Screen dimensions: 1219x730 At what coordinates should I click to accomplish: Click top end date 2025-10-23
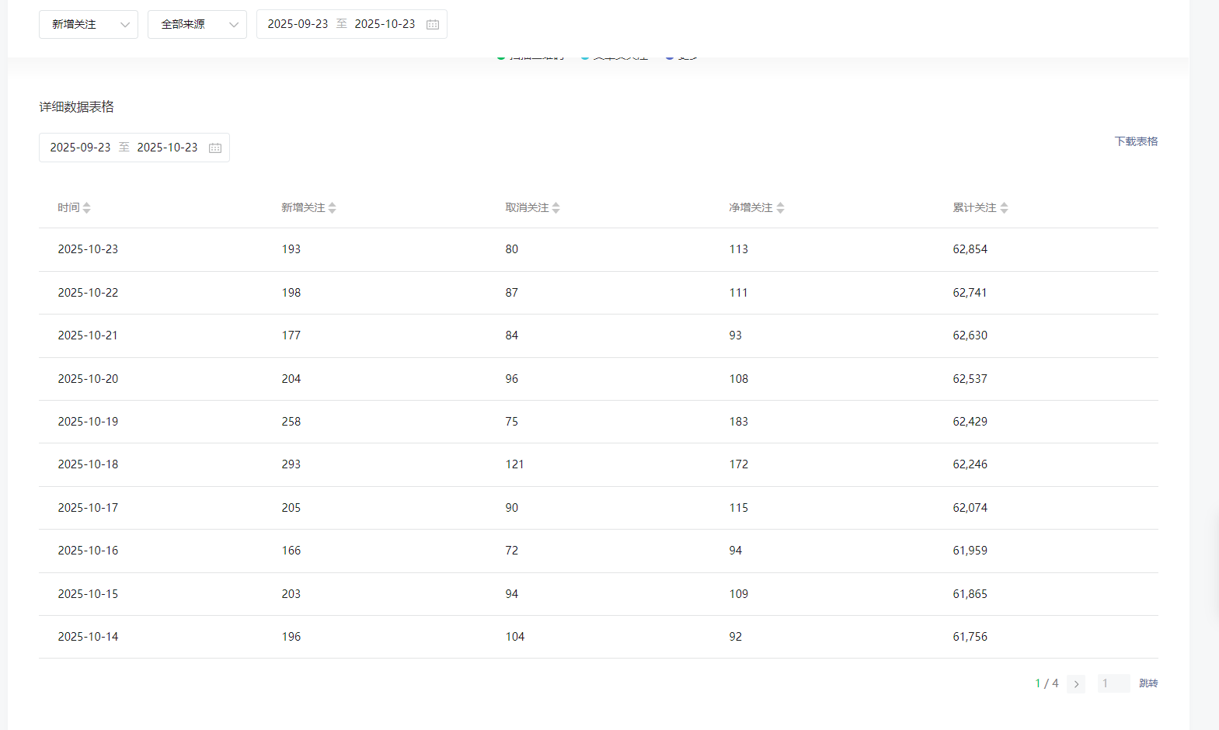385,24
